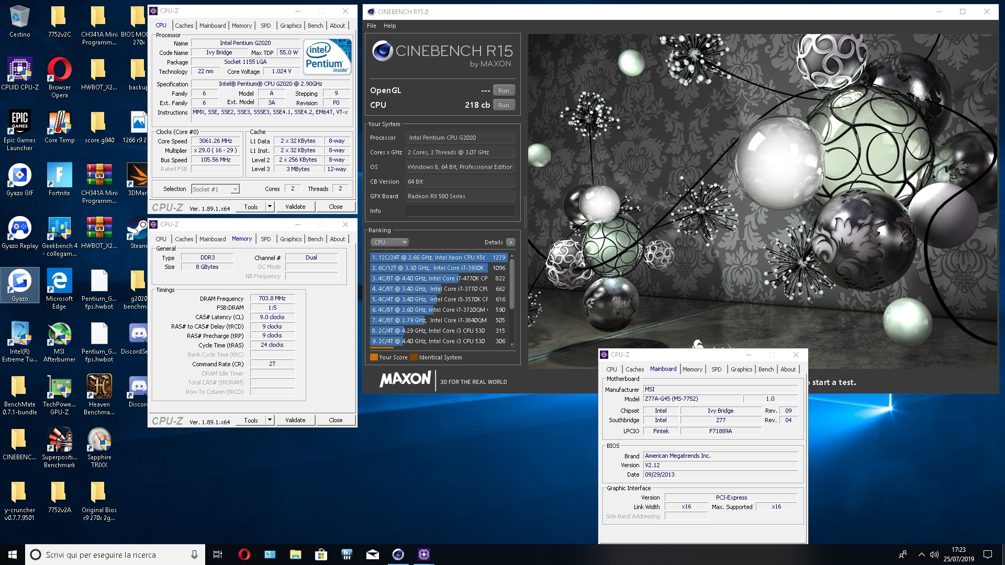The width and height of the screenshot is (1005, 565).
Task: Select the Gyazo desktop icon
Action: (x=19, y=286)
